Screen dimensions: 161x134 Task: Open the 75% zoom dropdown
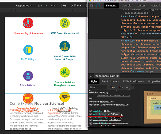(x=65, y=5)
